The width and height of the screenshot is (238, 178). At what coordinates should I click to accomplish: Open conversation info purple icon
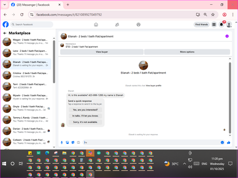[x=227, y=36]
